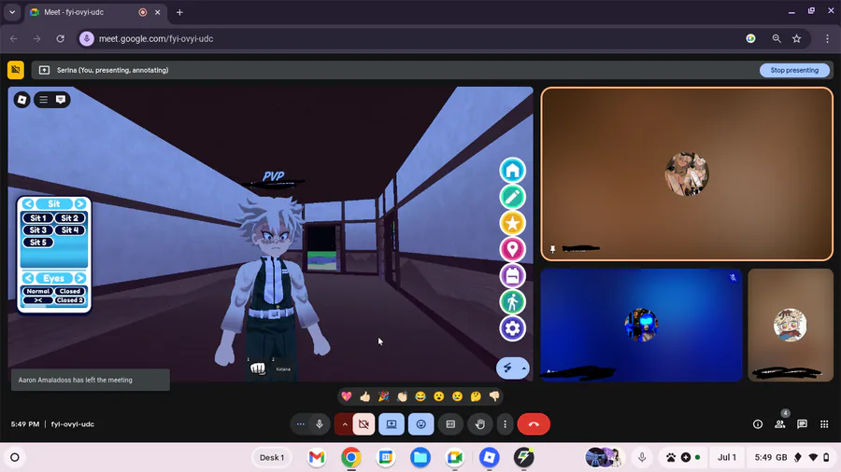Toggle screen presenting button

click(392, 424)
